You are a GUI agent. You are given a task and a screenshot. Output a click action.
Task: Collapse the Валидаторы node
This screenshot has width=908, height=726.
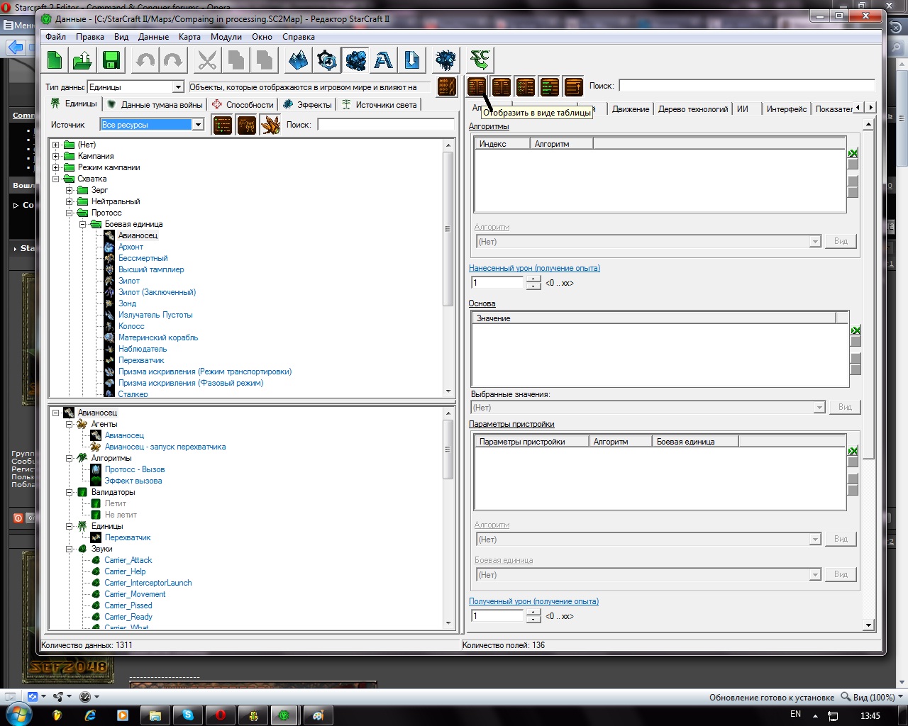pyautogui.click(x=69, y=492)
